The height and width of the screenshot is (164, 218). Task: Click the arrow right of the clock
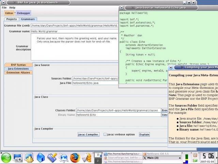217,158
